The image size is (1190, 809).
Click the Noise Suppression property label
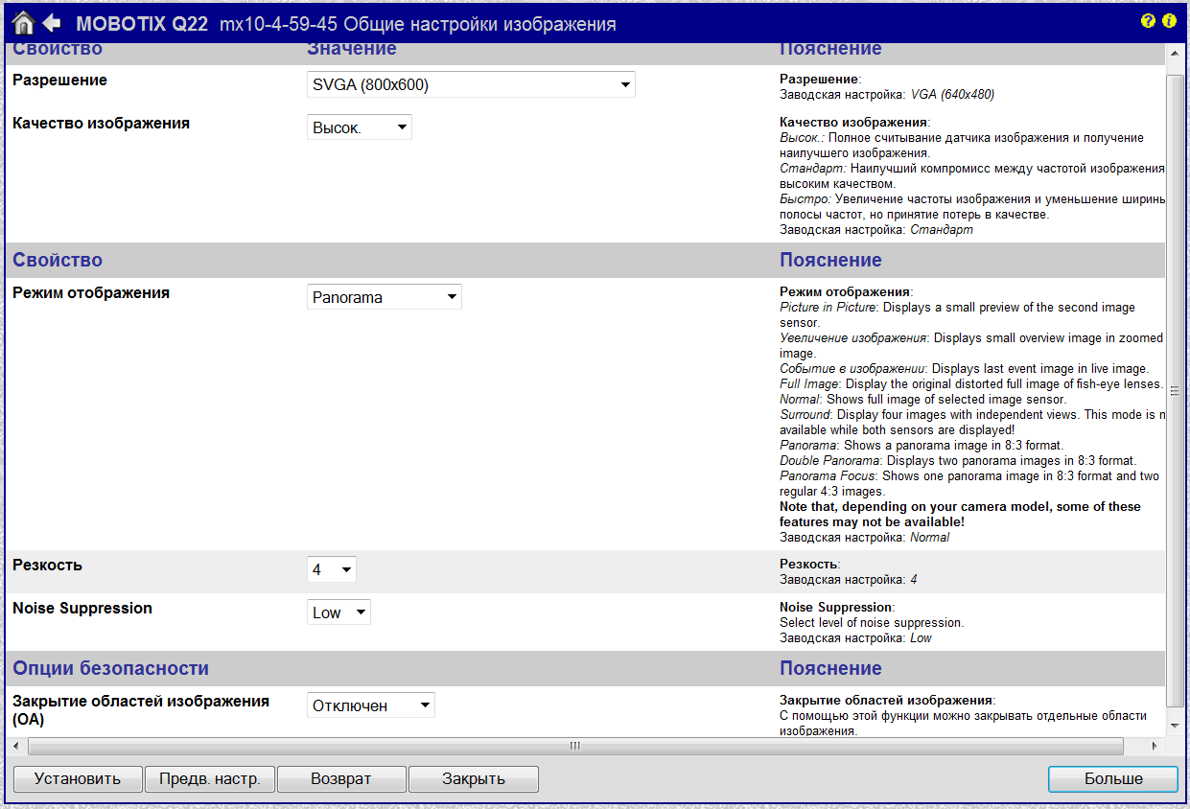82,608
